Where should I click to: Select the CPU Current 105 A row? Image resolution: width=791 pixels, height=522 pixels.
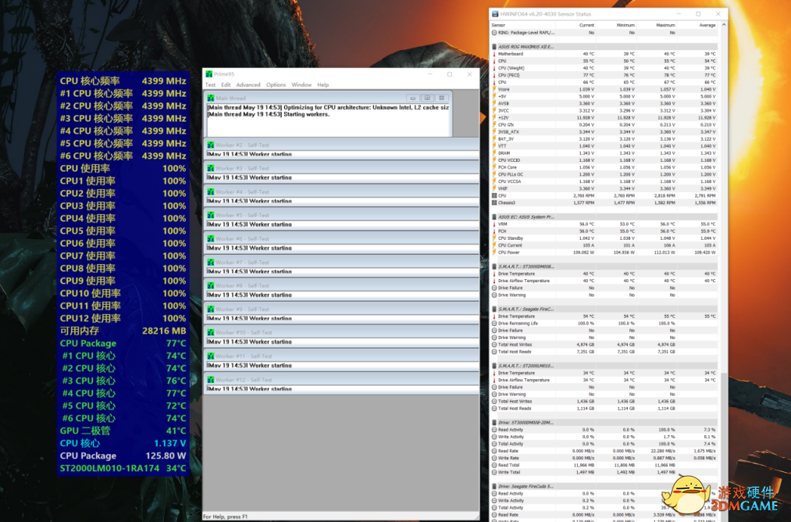(x=604, y=245)
